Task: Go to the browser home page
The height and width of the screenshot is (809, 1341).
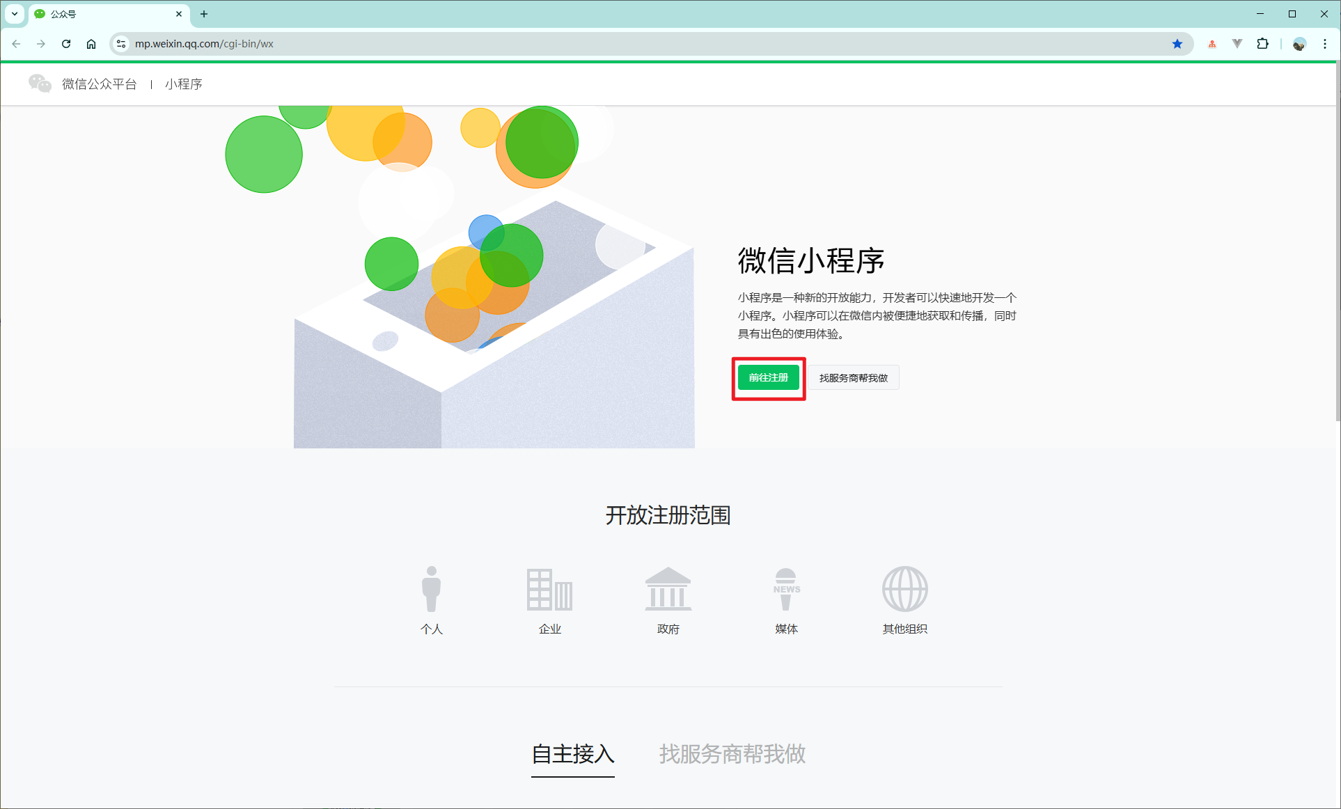Action: (91, 44)
